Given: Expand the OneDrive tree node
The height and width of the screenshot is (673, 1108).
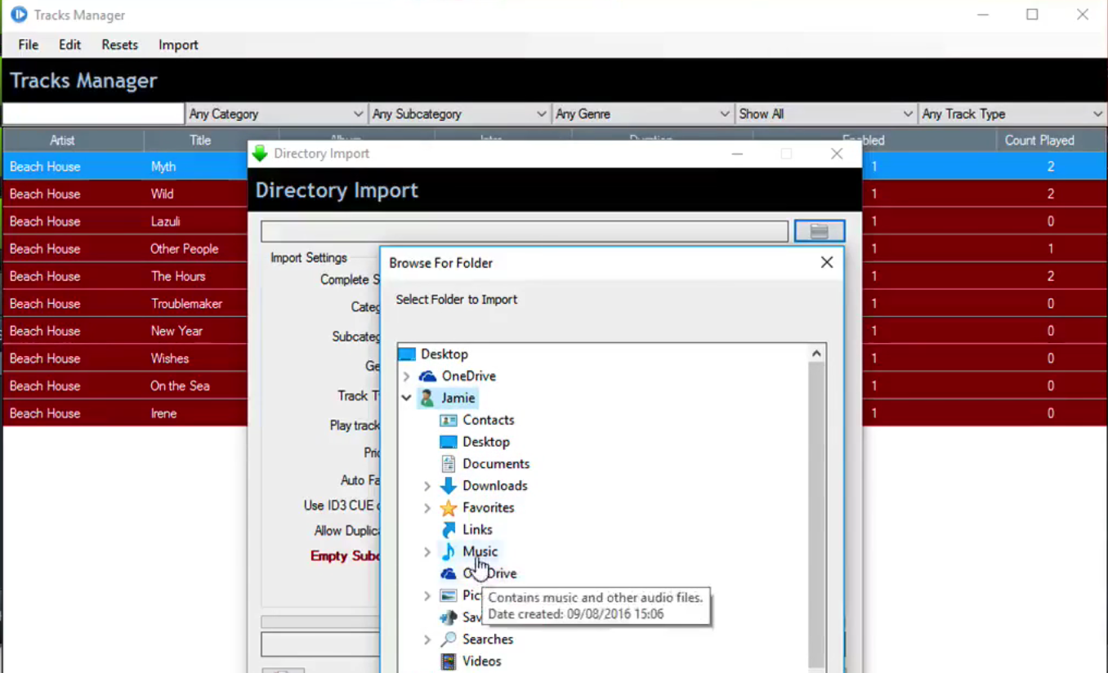Looking at the screenshot, I should click(x=406, y=377).
